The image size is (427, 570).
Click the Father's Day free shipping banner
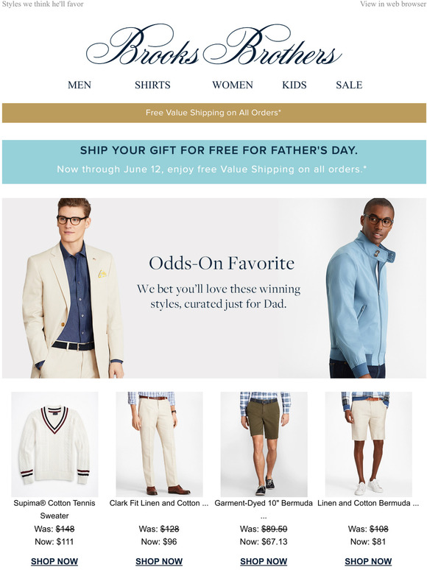pyautogui.click(x=213, y=162)
